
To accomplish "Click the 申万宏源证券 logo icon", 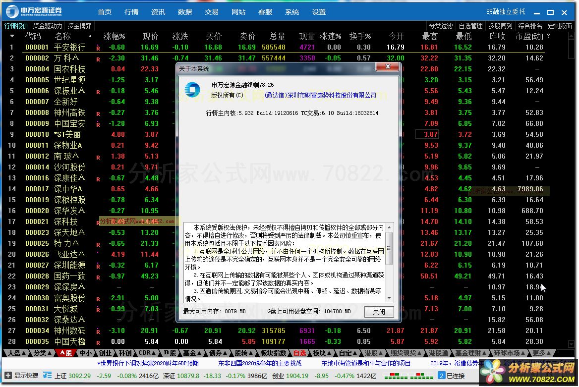I will point(12,11).
